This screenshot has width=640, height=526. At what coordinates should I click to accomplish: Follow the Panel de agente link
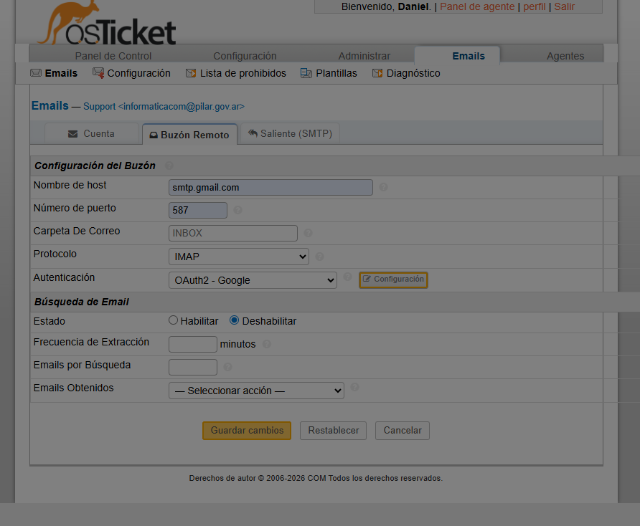pyautogui.click(x=477, y=6)
